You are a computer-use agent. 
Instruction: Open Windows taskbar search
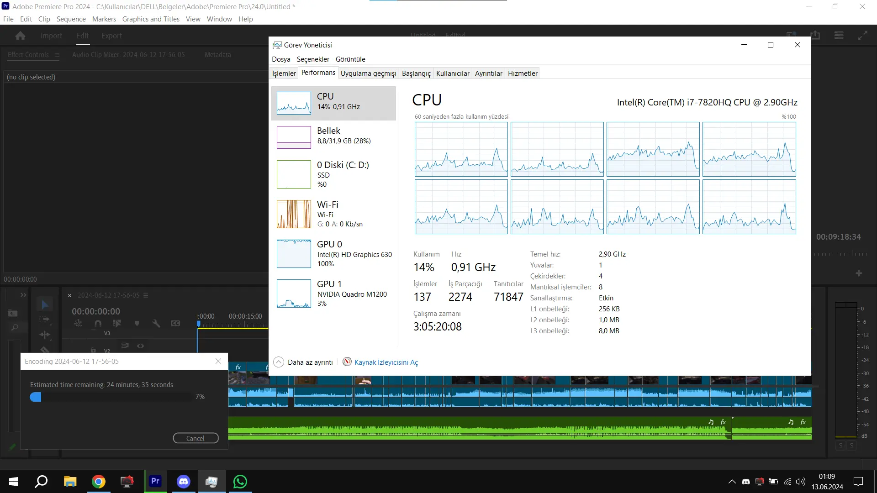[42, 482]
